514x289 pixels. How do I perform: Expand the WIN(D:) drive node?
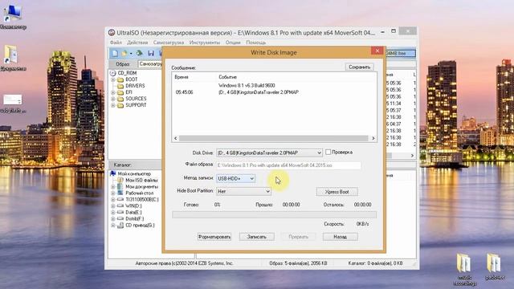pos(112,206)
